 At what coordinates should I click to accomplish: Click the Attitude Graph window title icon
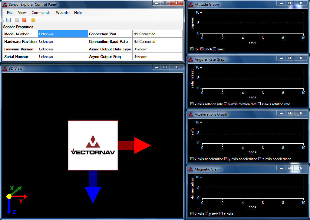(191, 4)
